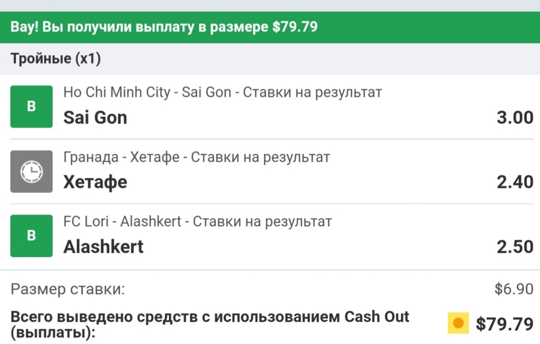
Task: Select the Хетафе bet selection
Action: pos(95,182)
